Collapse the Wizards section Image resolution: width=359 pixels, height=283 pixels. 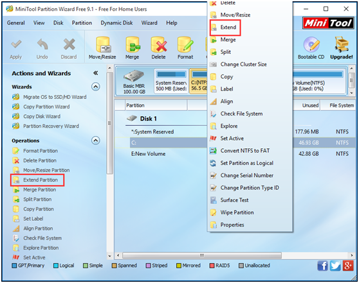96,87
